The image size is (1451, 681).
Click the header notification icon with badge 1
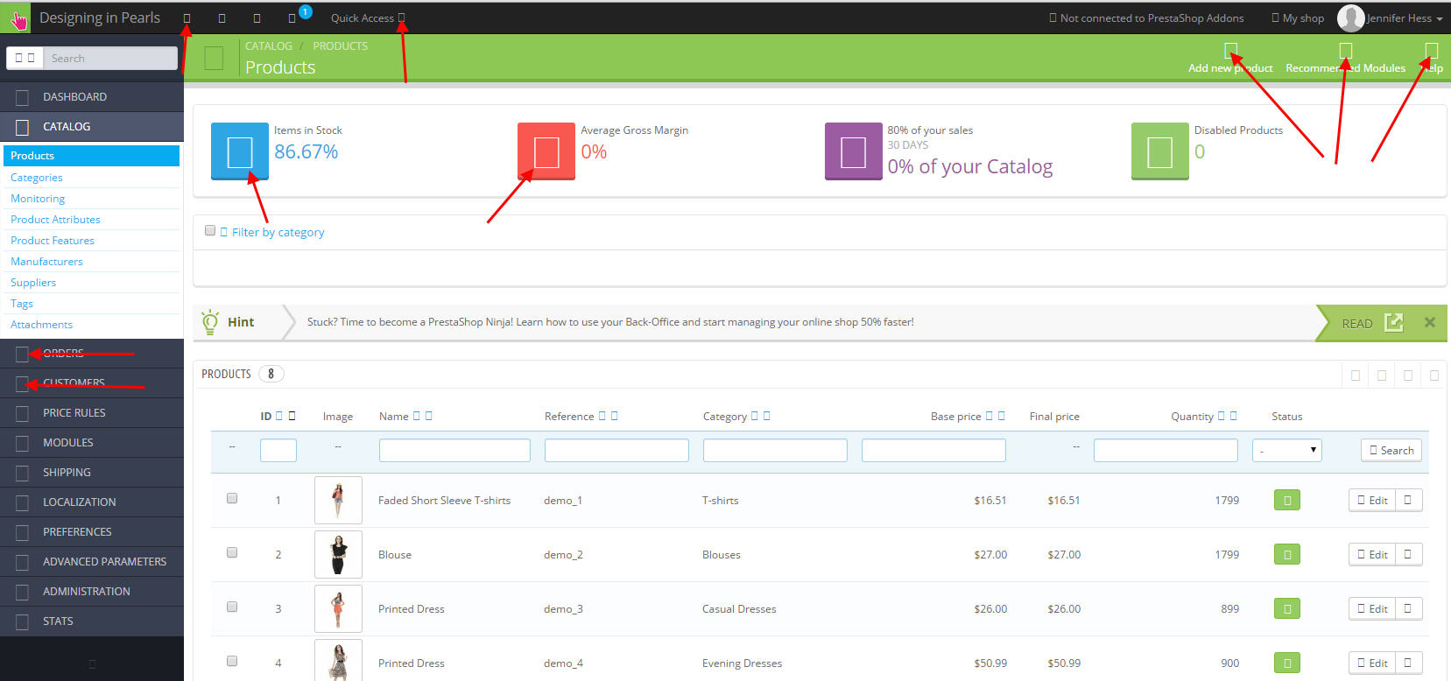click(292, 18)
